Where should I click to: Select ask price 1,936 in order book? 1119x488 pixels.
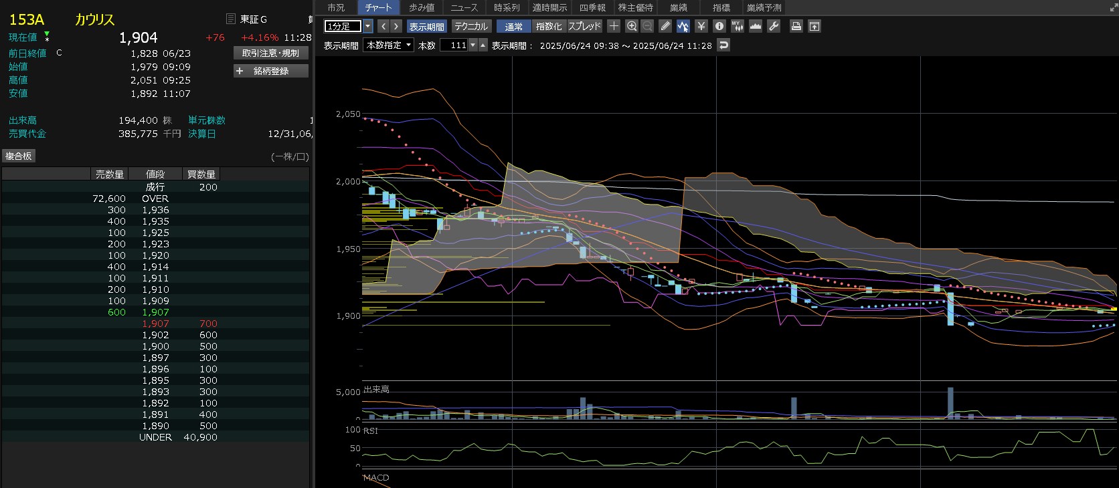pyautogui.click(x=155, y=210)
